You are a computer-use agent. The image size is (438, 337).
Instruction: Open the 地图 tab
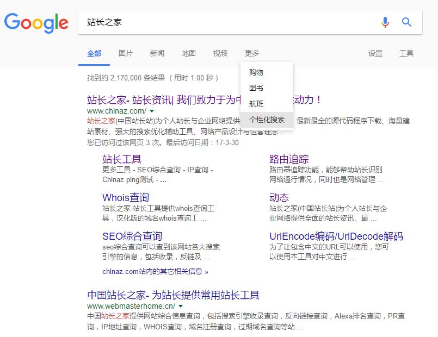point(189,53)
